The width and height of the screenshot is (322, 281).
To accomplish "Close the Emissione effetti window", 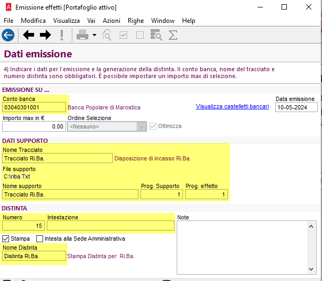I will [309, 7].
